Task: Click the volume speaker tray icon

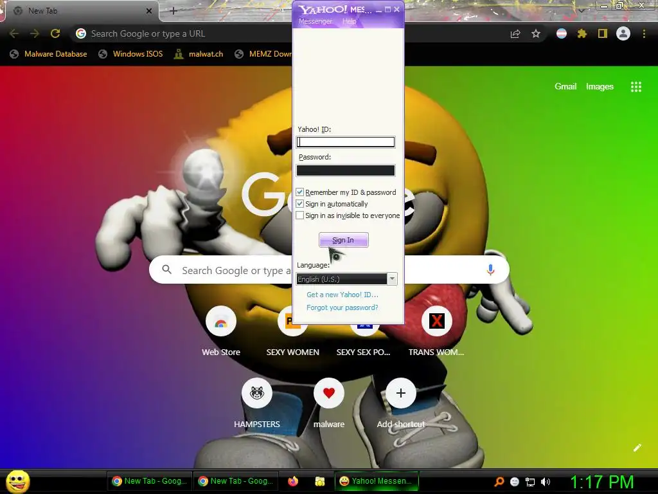Action: pyautogui.click(x=545, y=482)
